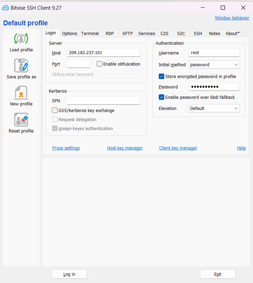Open Proxy settings link
The width and height of the screenshot is (253, 283).
coord(66,148)
